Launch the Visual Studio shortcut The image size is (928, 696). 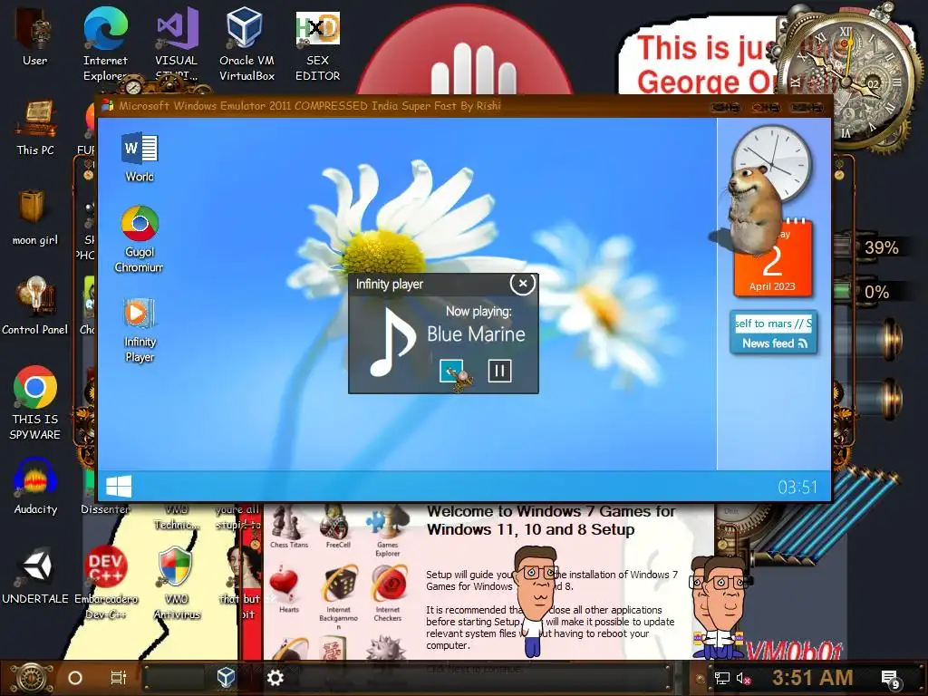point(177,44)
